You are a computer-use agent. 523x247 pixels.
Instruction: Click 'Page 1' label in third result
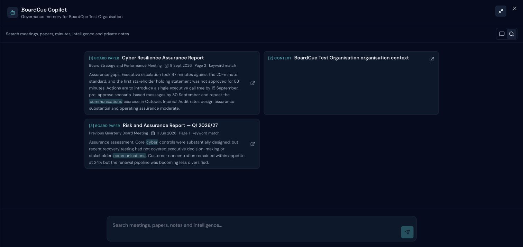tap(184, 133)
